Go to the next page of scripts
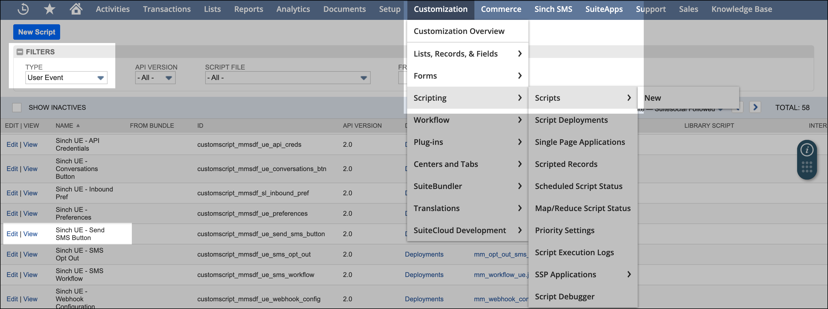The height and width of the screenshot is (309, 828). click(755, 107)
